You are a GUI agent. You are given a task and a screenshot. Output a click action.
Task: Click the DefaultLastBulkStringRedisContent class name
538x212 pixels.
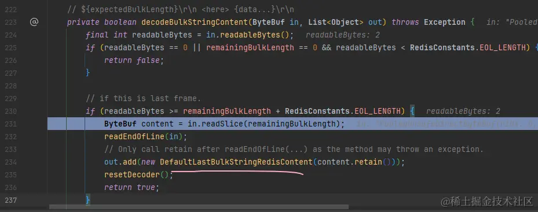point(236,162)
